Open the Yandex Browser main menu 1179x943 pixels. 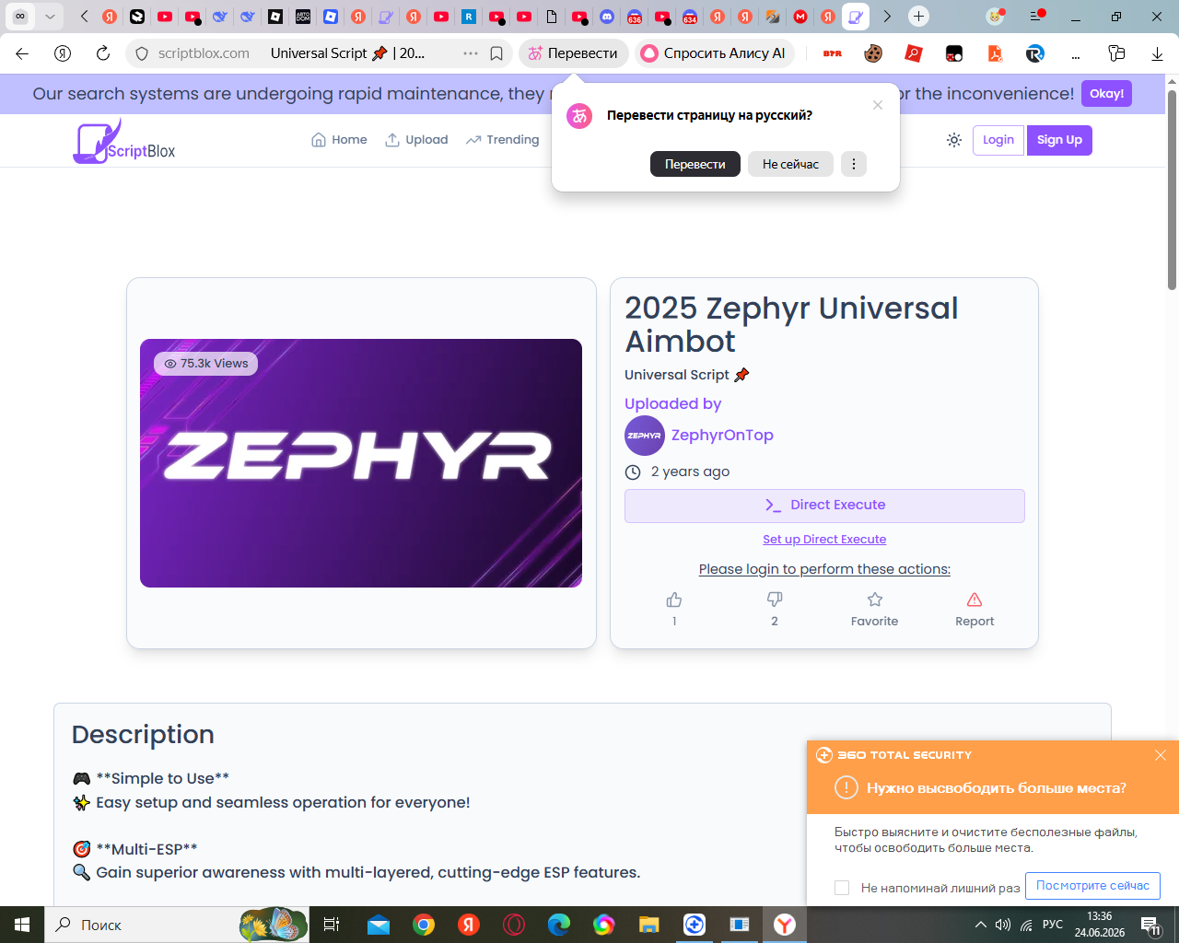click(x=1037, y=17)
